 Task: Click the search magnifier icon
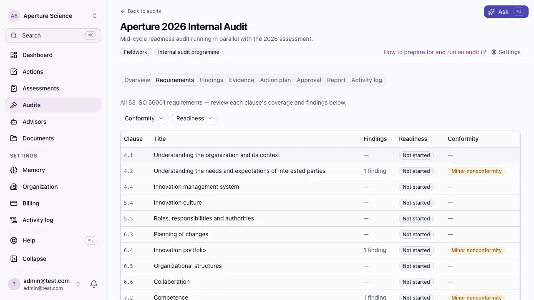click(x=14, y=35)
